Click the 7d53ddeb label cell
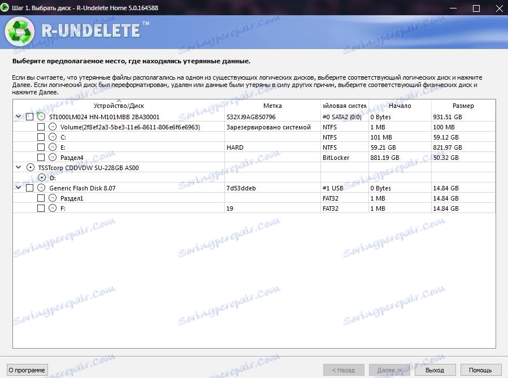The height and width of the screenshot is (378, 508). click(241, 188)
